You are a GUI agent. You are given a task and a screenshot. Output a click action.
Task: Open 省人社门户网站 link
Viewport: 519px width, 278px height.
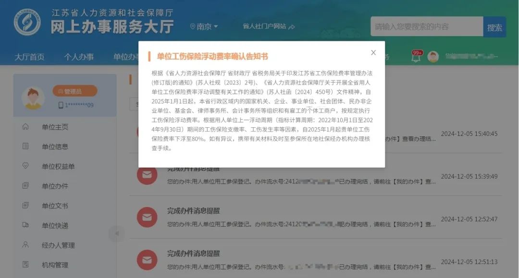tap(269, 26)
